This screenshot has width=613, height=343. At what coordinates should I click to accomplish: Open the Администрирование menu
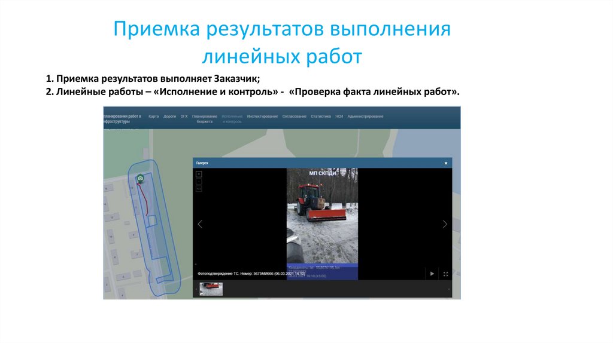tap(365, 117)
